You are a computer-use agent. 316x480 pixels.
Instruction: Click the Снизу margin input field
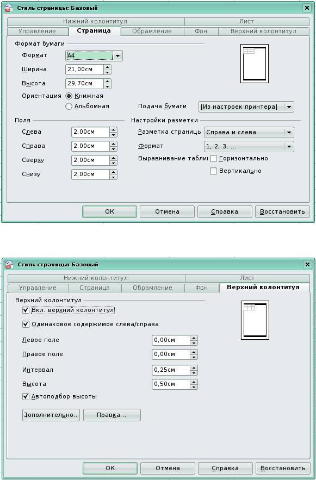(91, 174)
